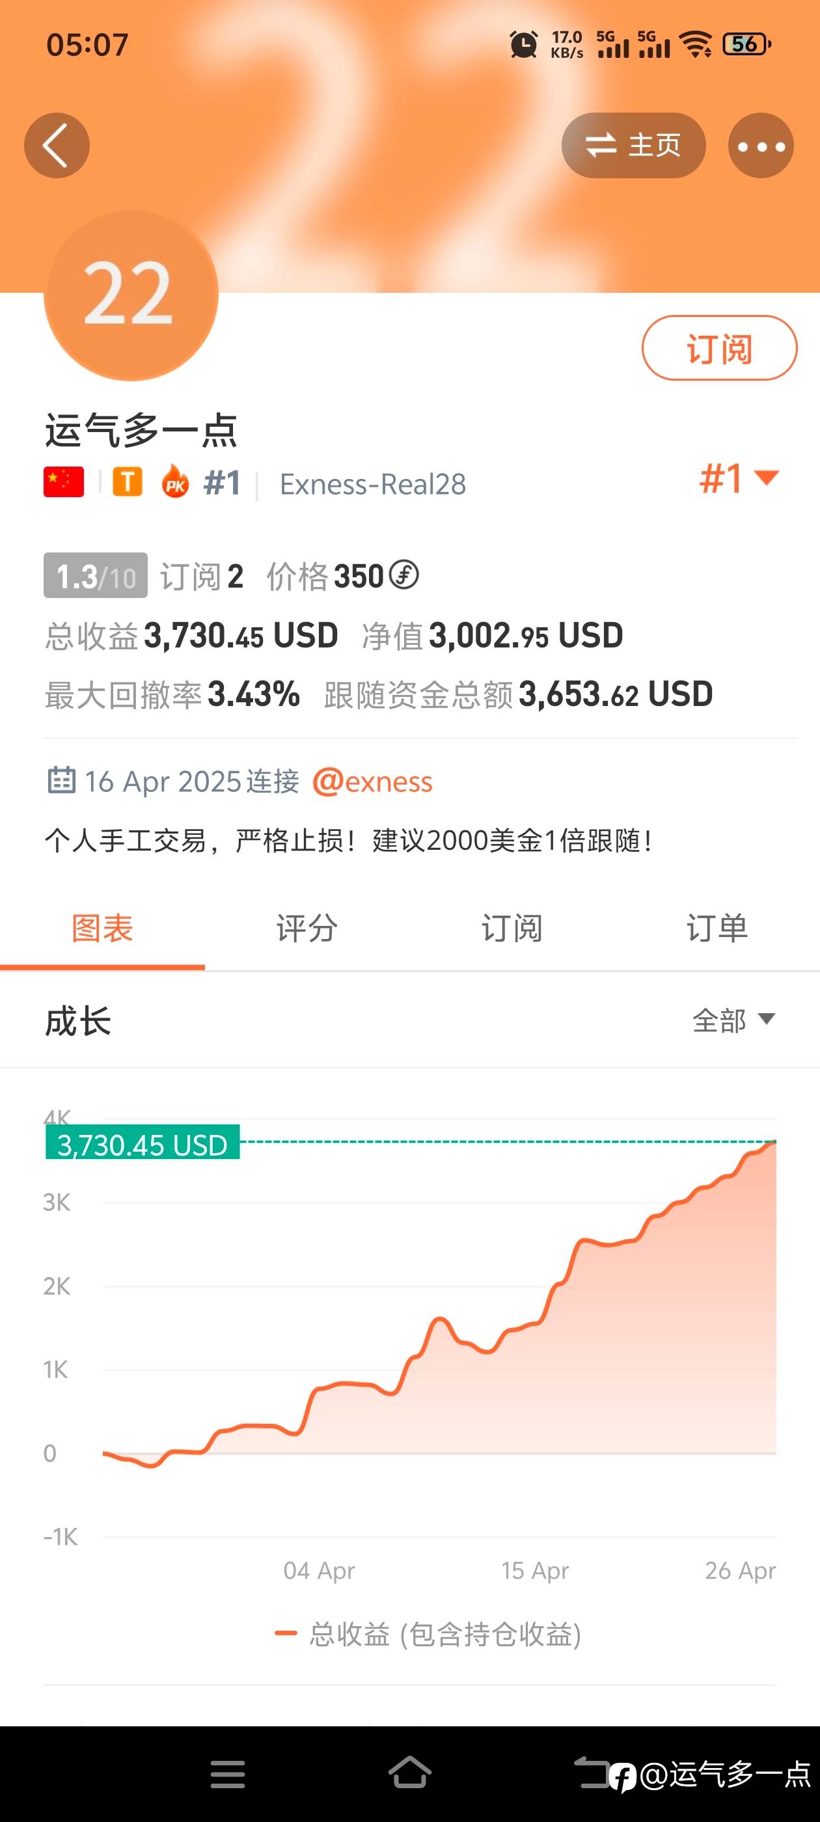This screenshot has height=1822, width=820.
Task: Open the @exness broker link
Action: (372, 782)
